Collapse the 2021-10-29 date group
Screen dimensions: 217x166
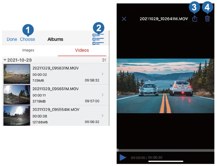pyautogui.click(x=5, y=60)
